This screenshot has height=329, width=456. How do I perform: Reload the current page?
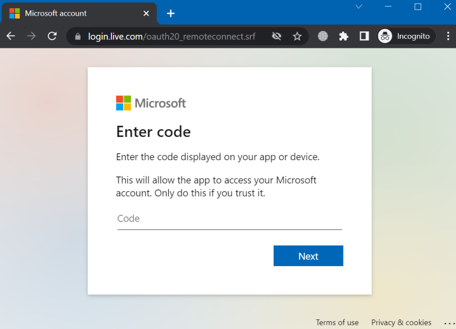coord(52,36)
